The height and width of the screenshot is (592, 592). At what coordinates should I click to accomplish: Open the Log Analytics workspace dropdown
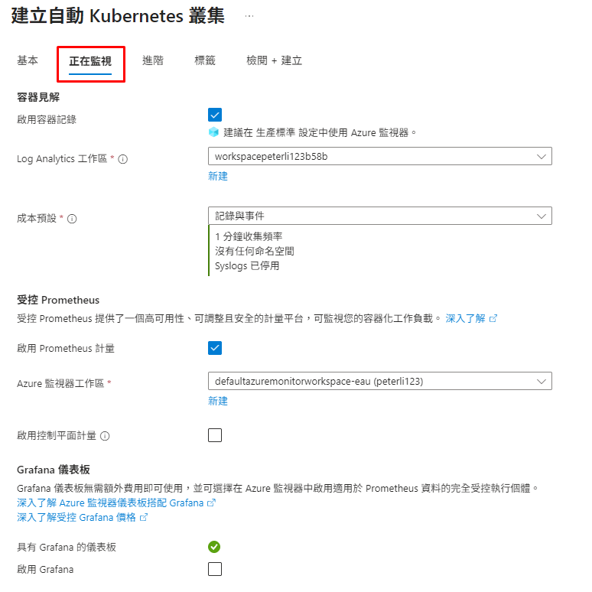coord(380,156)
